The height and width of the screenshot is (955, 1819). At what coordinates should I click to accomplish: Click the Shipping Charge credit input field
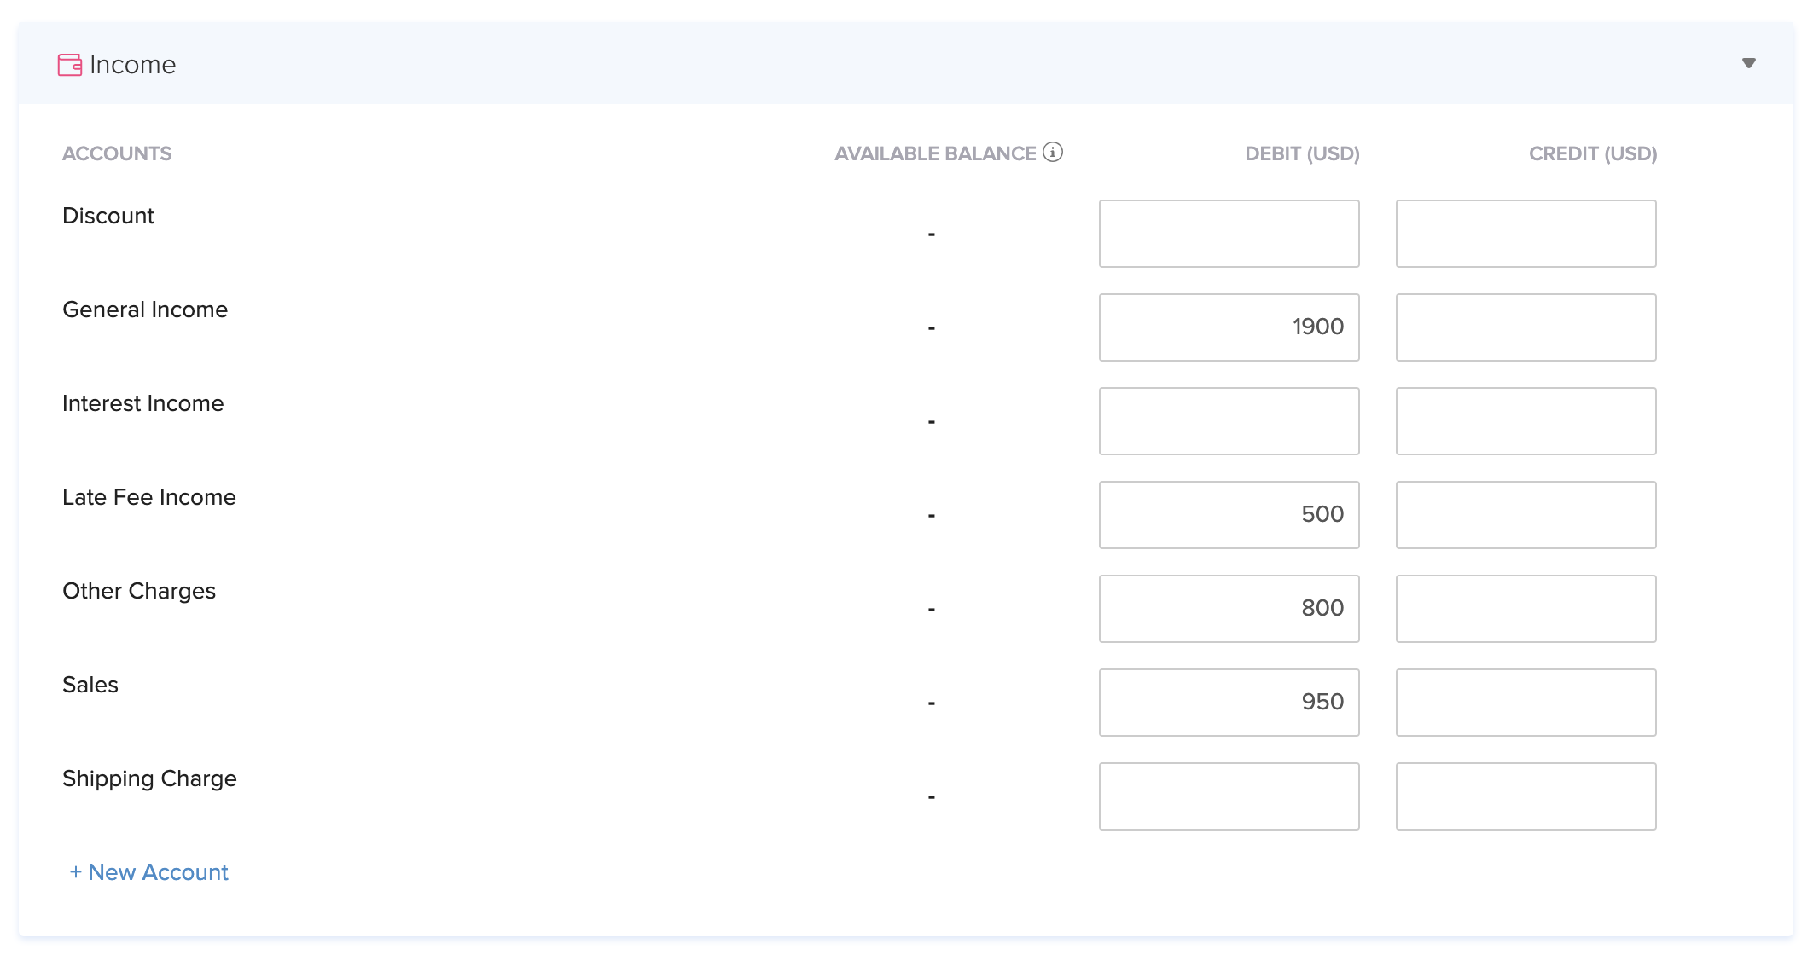[1526, 796]
